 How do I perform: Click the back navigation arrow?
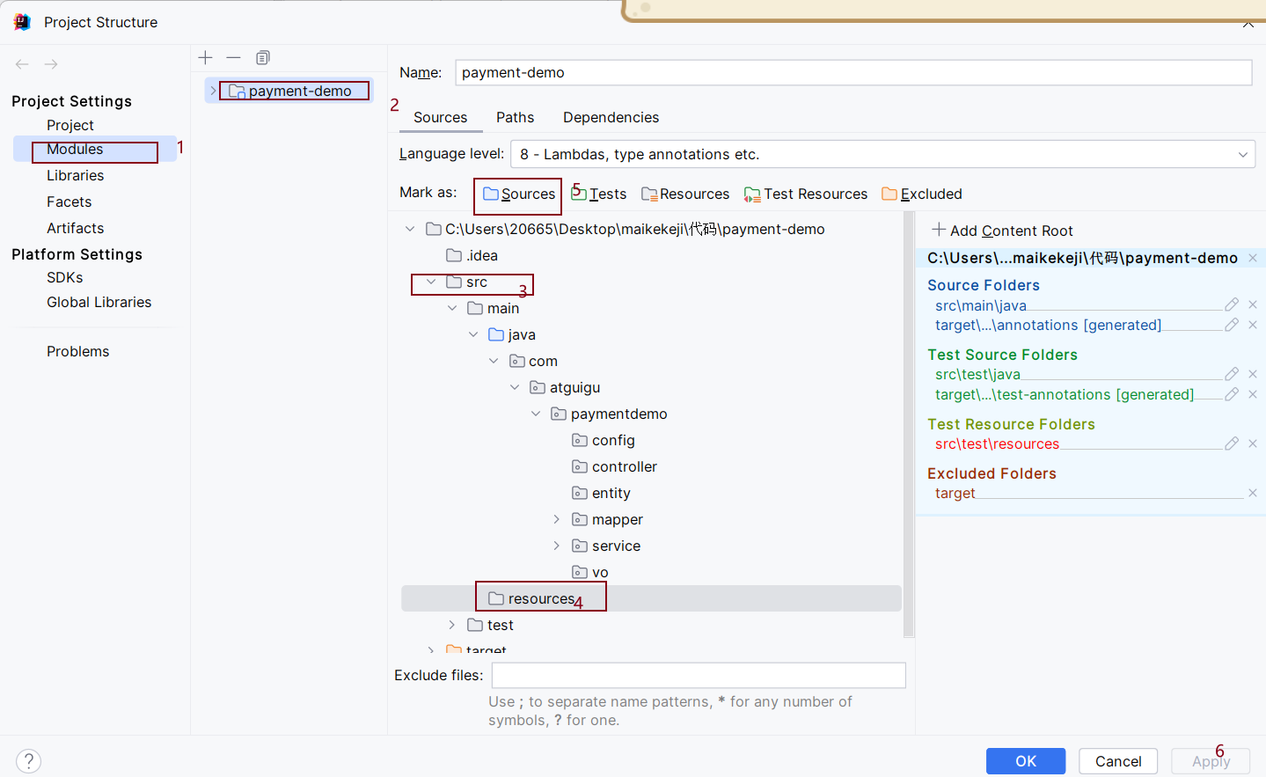(x=21, y=63)
